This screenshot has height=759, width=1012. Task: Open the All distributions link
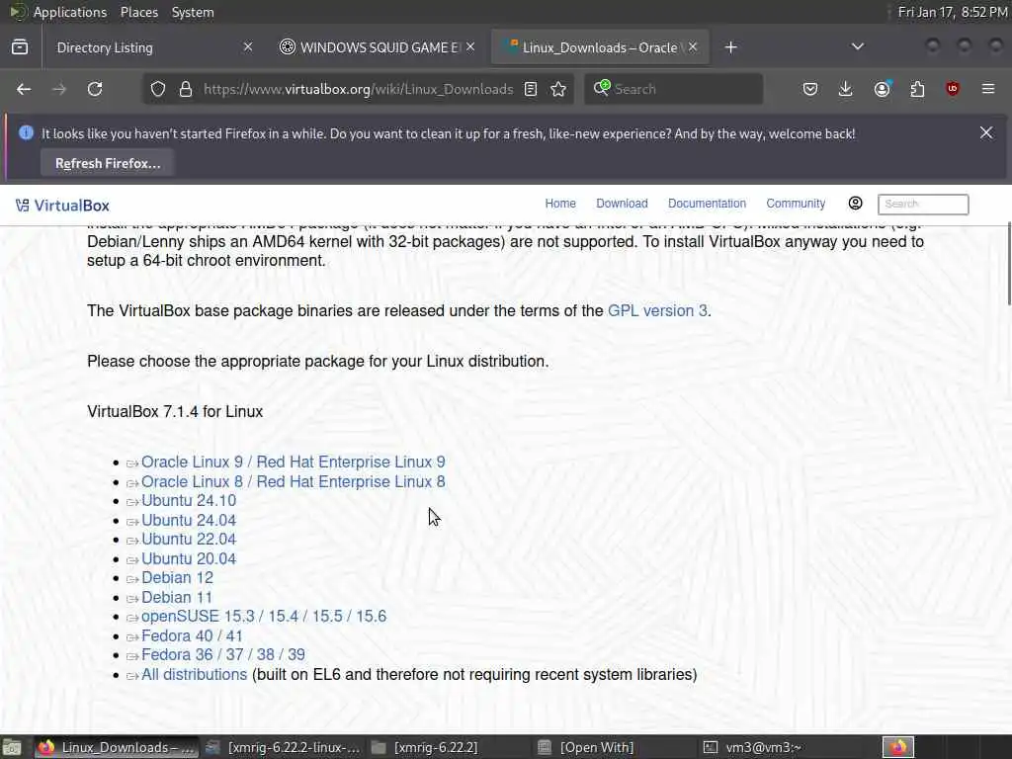pyautogui.click(x=194, y=674)
